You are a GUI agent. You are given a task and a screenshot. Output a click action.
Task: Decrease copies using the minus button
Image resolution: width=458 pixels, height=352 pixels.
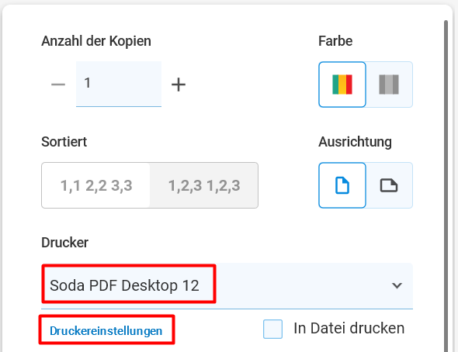(58, 85)
